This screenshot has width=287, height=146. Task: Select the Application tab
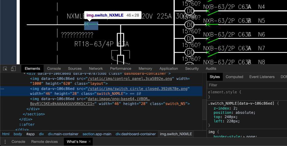tap(169, 69)
